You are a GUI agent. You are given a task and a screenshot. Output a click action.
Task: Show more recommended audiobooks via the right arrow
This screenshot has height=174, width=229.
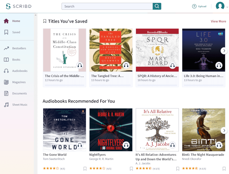(x=224, y=130)
